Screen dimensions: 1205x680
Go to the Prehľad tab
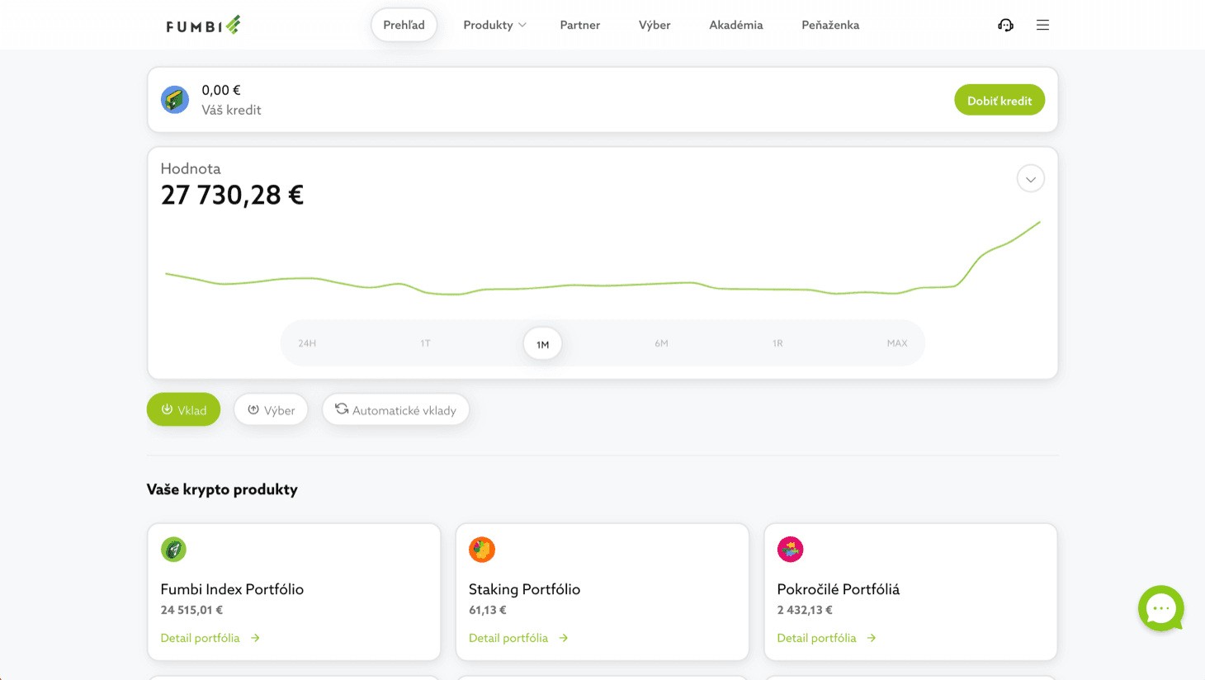(x=404, y=25)
